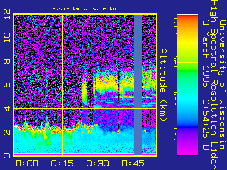Image resolution: width=227 pixels, height=170 pixels.
Task: Click the "University of Wisconsin" heading text
Action: (223, 85)
